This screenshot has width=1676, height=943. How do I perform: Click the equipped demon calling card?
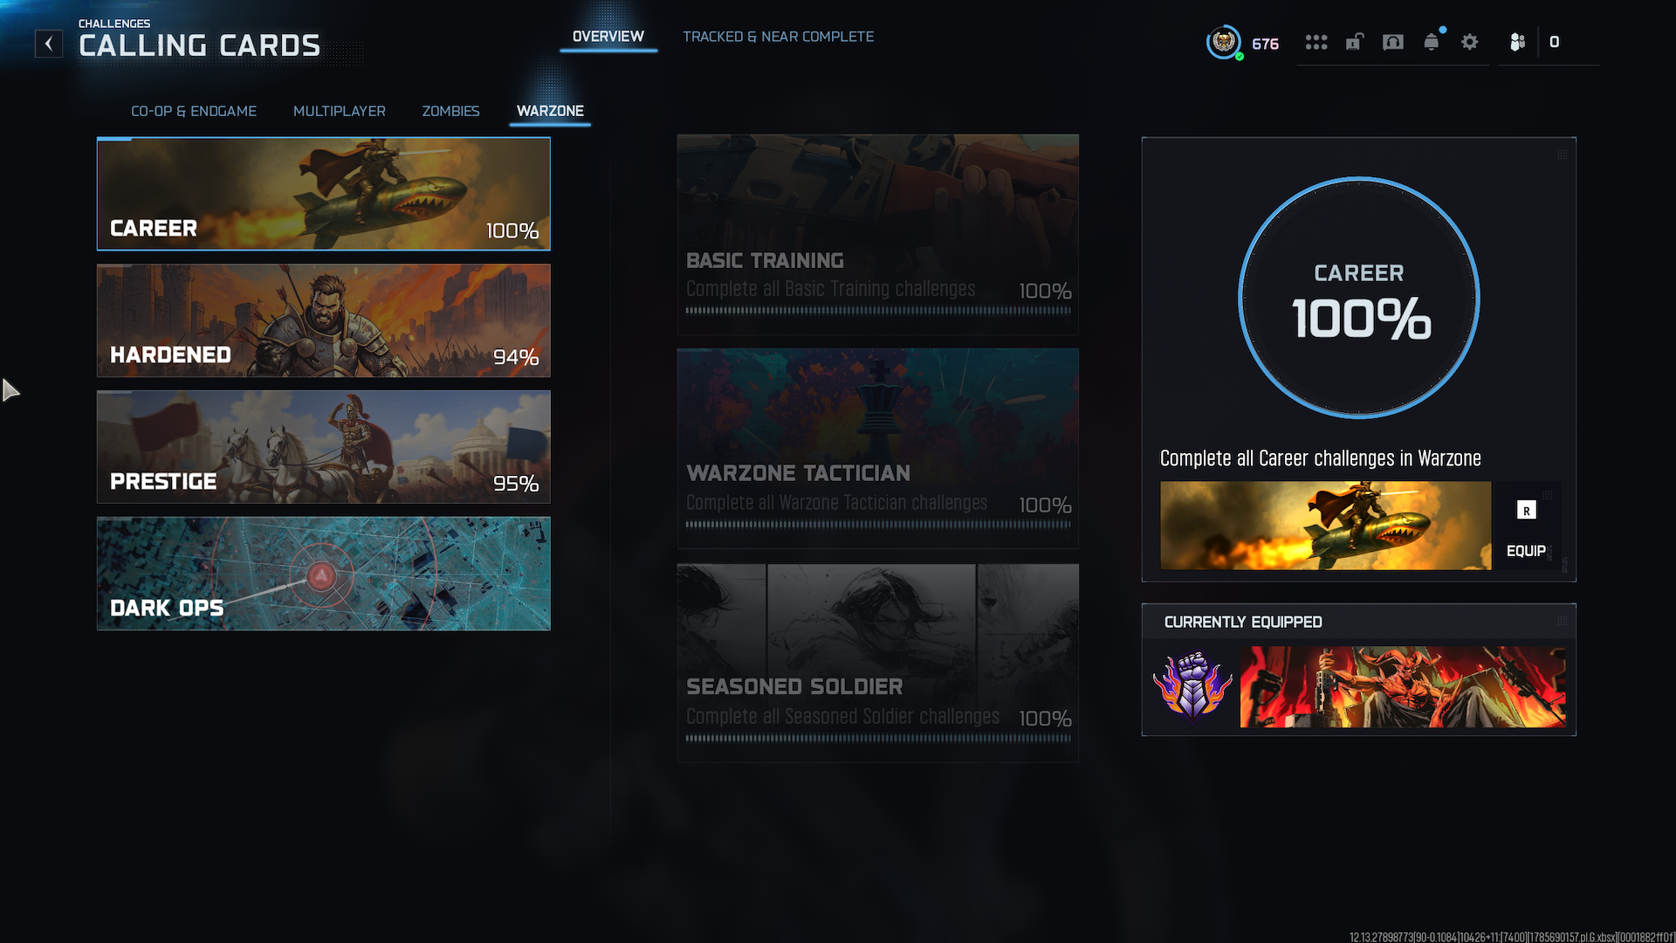tap(1403, 686)
